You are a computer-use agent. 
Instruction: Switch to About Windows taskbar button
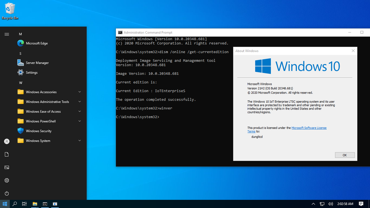click(x=55, y=204)
